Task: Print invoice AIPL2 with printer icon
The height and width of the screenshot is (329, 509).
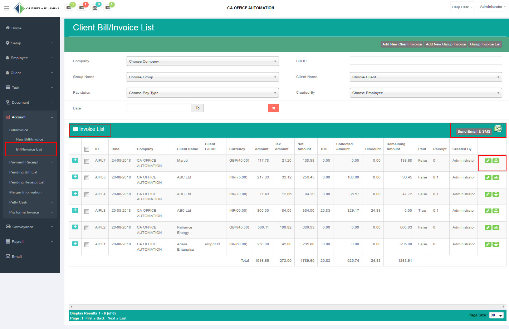Action: tap(496, 227)
